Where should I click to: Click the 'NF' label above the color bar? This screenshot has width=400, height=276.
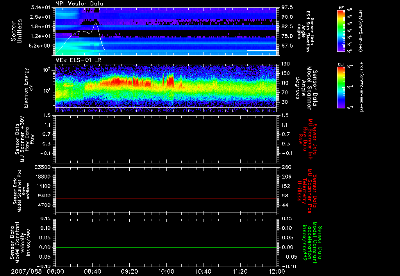tap(341, 8)
